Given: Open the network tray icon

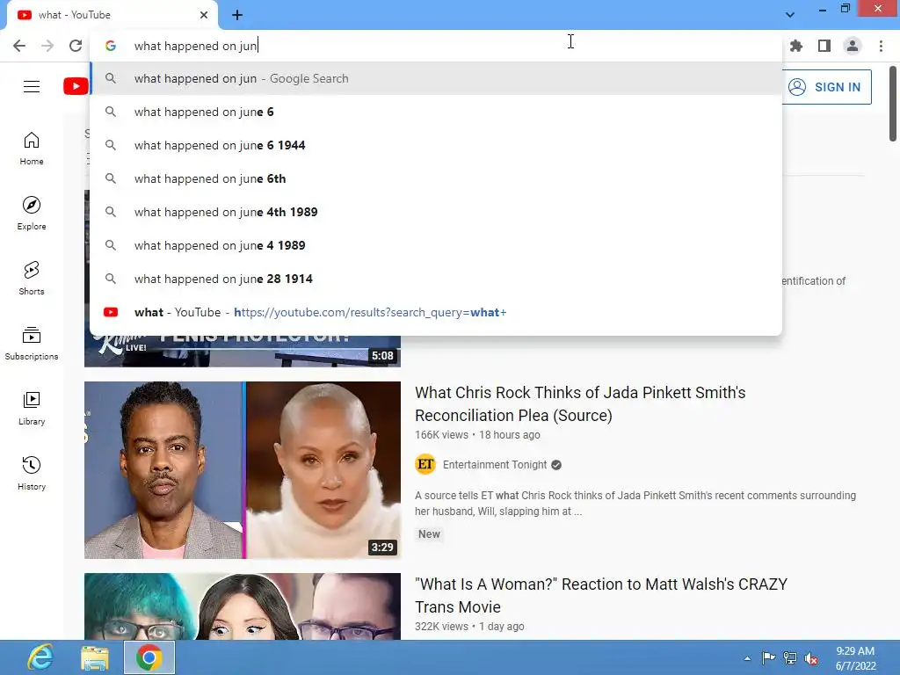Looking at the screenshot, I should (790, 658).
